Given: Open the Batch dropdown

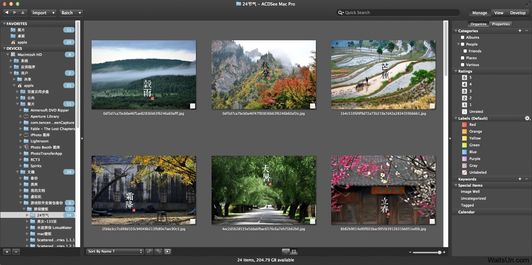Looking at the screenshot, I should pos(71,13).
